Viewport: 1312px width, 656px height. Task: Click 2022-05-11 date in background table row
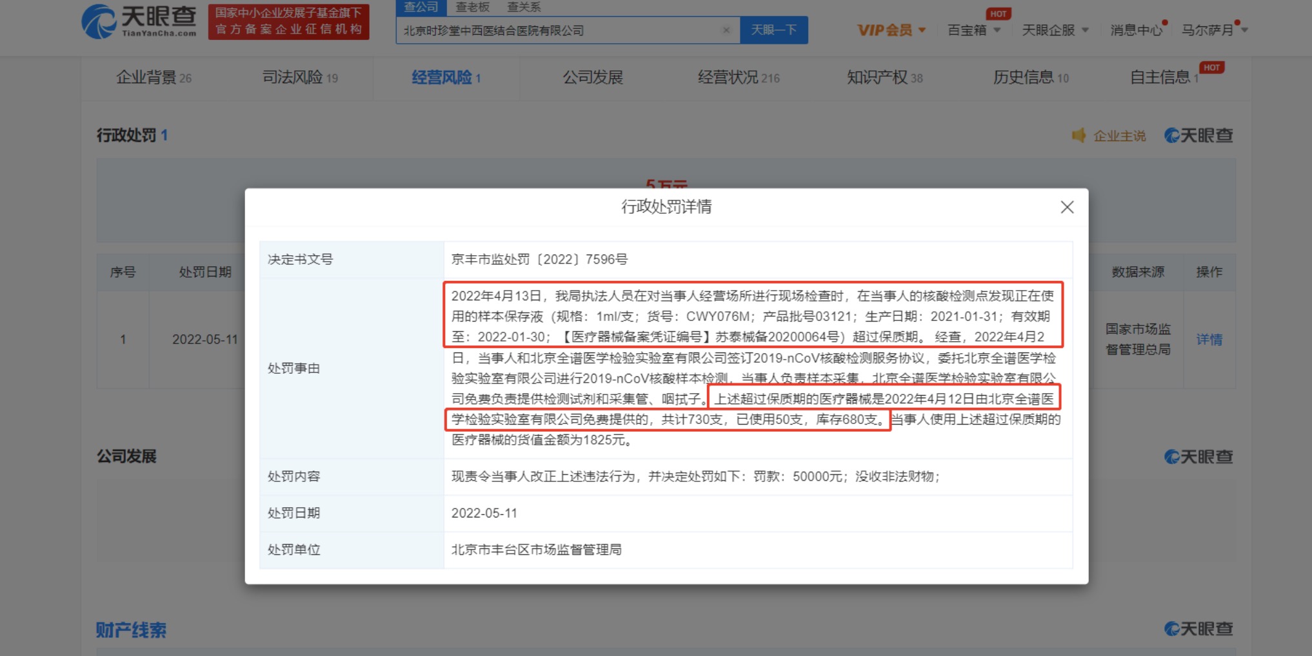click(204, 340)
